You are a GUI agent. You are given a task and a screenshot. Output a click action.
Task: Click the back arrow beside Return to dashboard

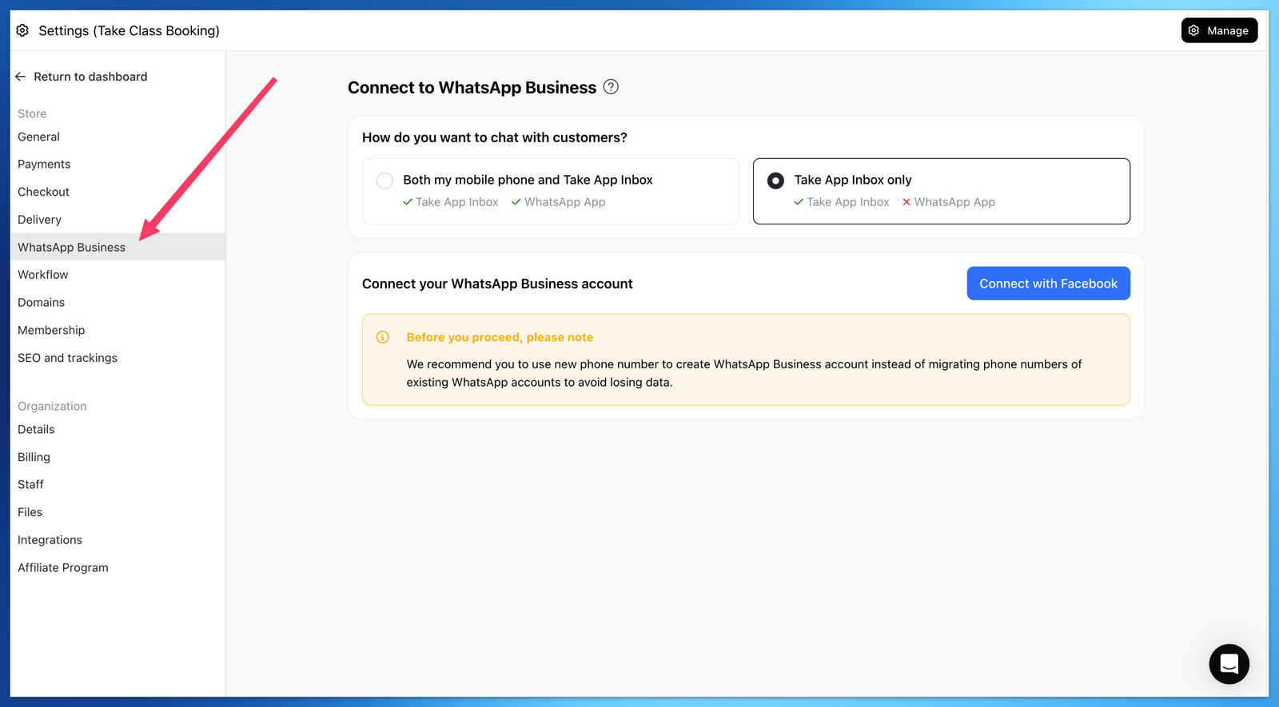click(x=21, y=77)
